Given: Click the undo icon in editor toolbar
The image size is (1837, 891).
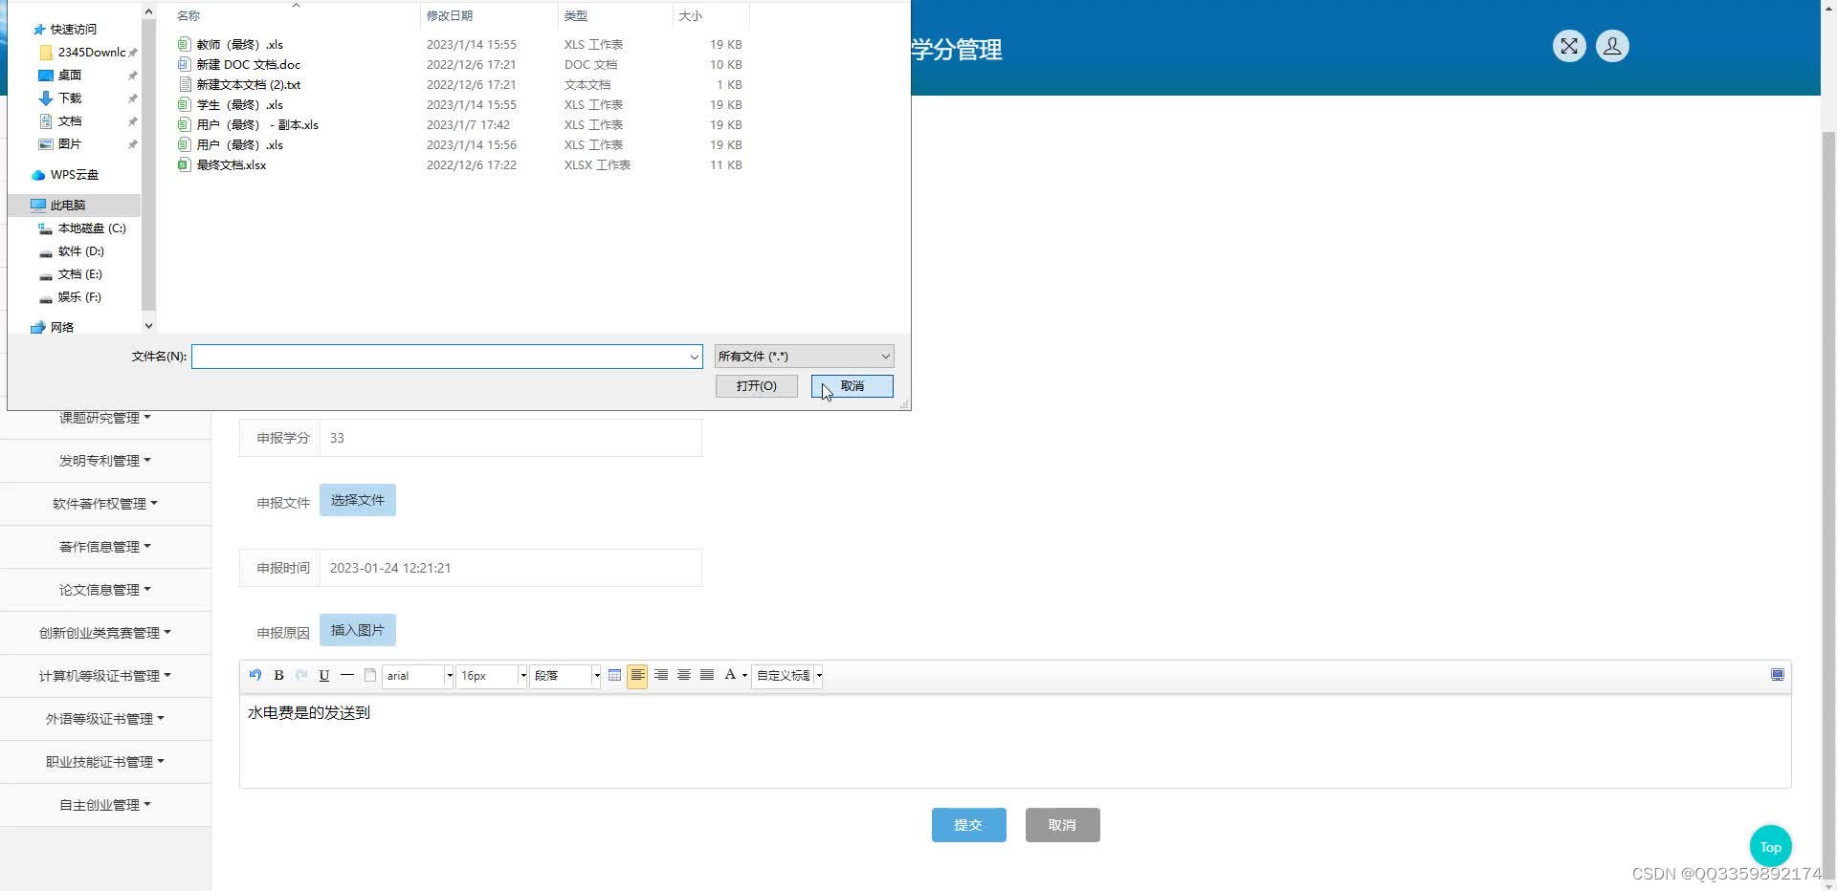Looking at the screenshot, I should tap(255, 675).
